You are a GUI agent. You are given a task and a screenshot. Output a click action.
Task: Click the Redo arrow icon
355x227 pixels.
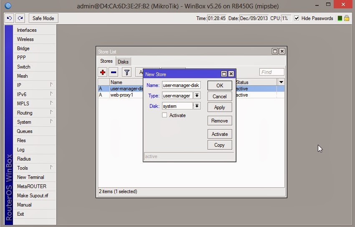tap(20, 18)
